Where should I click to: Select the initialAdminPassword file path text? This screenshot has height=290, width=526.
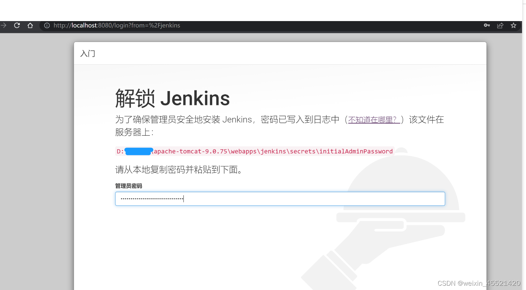coord(254,151)
